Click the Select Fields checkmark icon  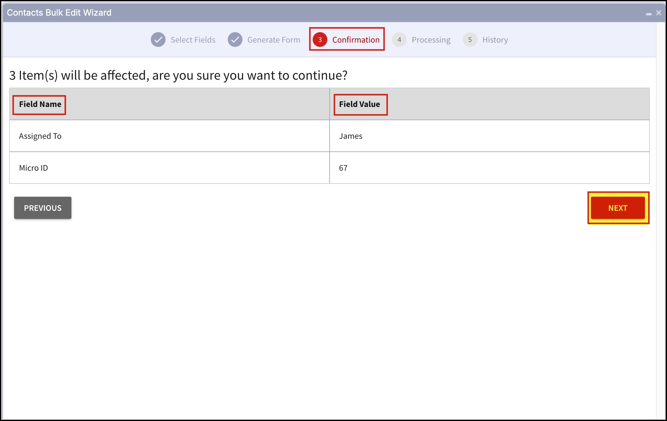click(158, 40)
